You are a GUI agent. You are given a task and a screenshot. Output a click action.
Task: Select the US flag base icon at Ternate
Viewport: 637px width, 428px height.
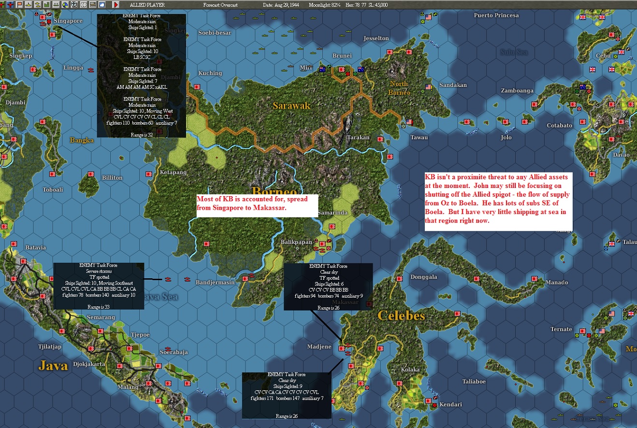(x=602, y=331)
